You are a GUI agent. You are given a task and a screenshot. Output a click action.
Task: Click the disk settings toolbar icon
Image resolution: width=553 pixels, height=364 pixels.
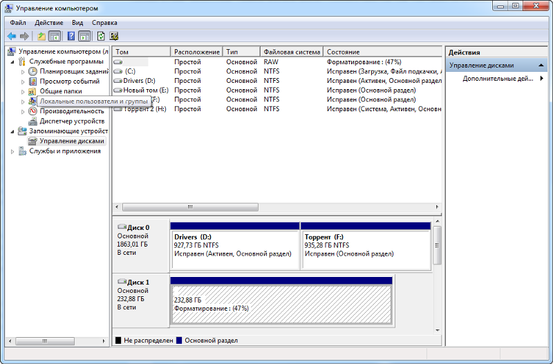[x=113, y=36]
